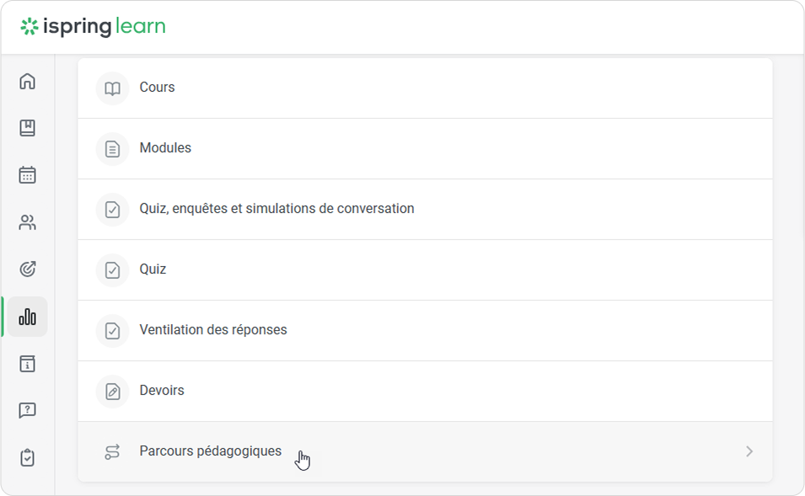Click the info box sidebar icon
This screenshot has height=496, width=805.
(28, 364)
